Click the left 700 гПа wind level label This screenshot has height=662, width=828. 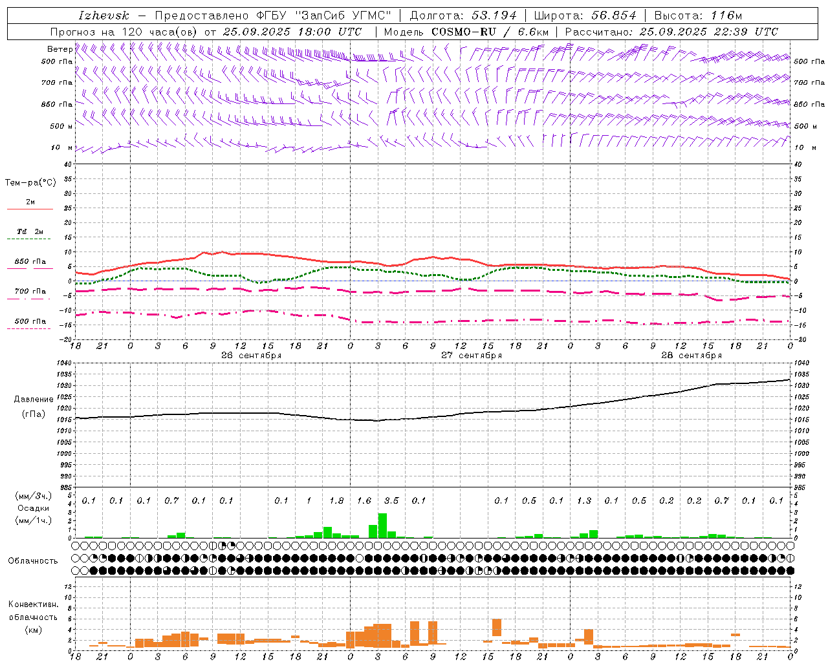click(x=57, y=83)
